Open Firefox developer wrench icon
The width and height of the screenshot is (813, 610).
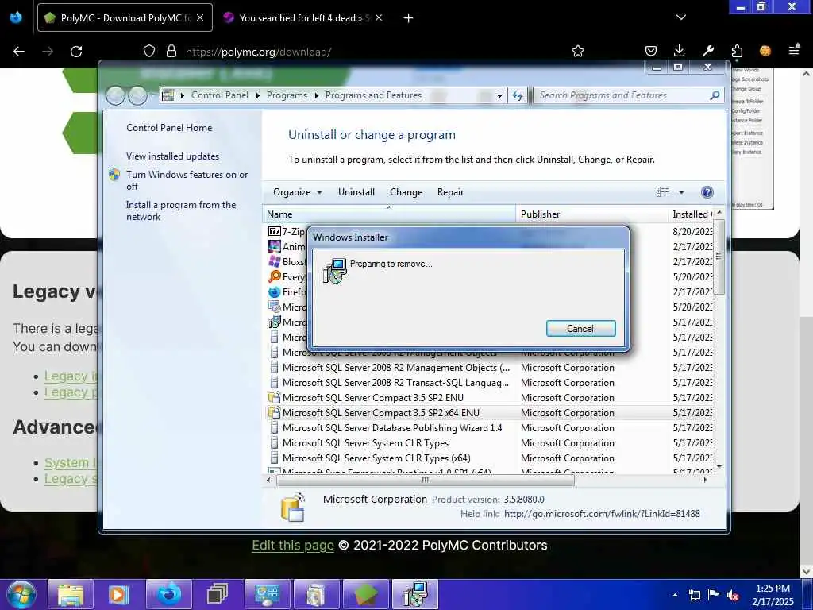708,51
